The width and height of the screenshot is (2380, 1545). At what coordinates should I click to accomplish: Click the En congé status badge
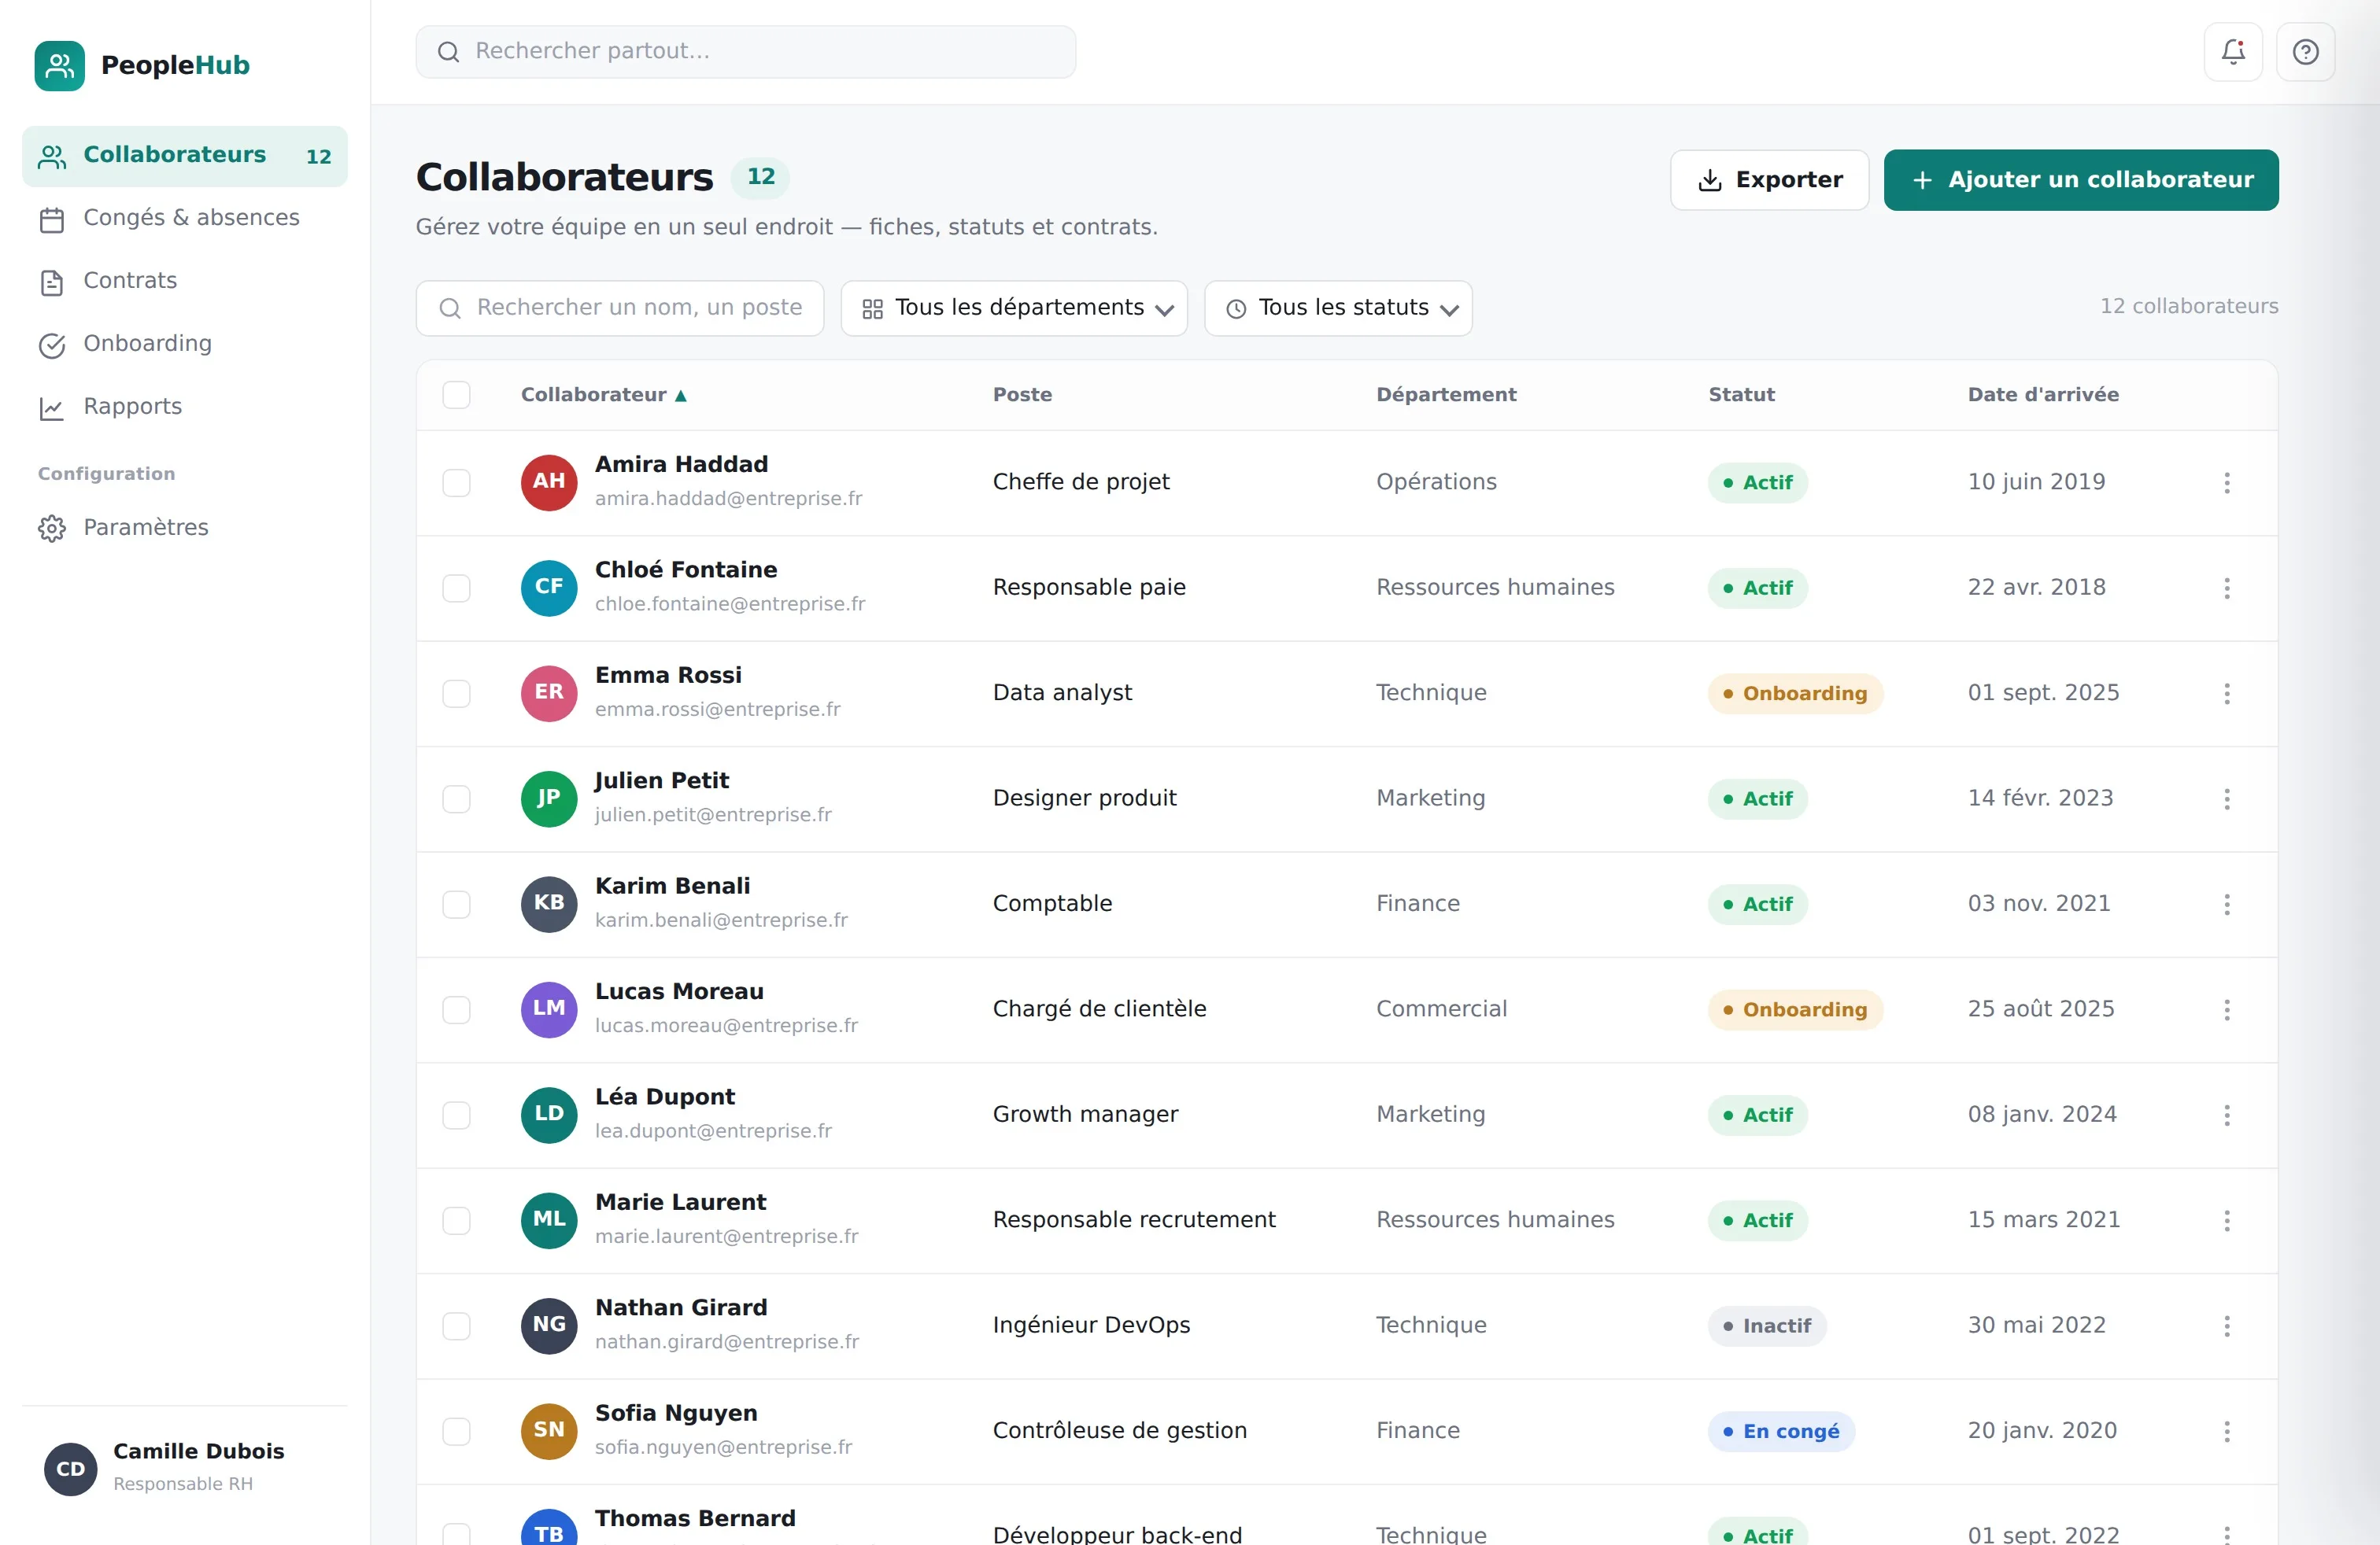pos(1781,1431)
